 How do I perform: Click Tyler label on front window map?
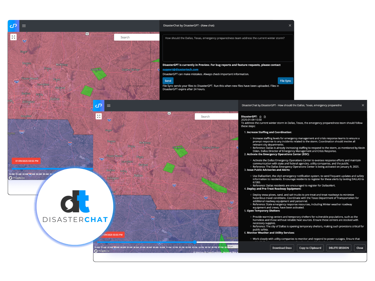(230, 208)
